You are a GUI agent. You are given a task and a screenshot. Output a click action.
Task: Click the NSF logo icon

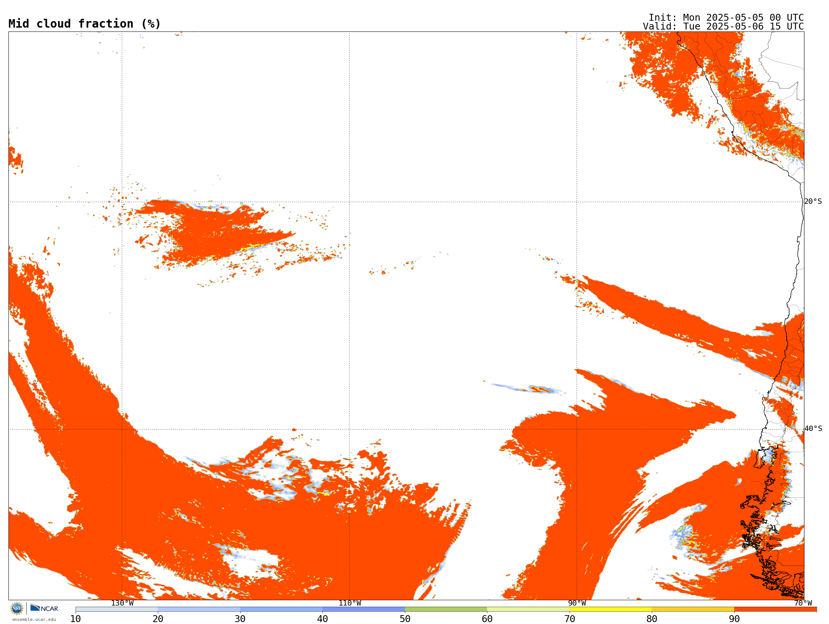pos(17,608)
